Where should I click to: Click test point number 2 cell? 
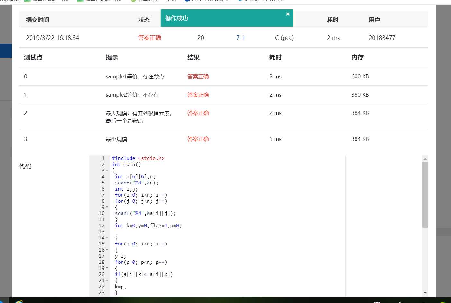click(x=26, y=113)
